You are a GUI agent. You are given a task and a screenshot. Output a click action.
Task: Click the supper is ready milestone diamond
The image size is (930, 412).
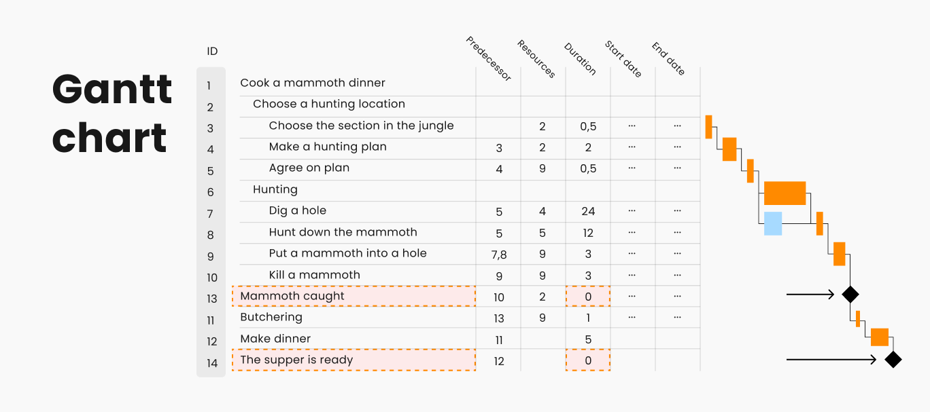tap(893, 360)
